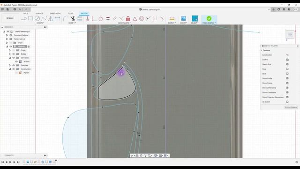Switch to the Sheet Metal tab
This screenshot has height=169, width=300.
pos(55,14)
